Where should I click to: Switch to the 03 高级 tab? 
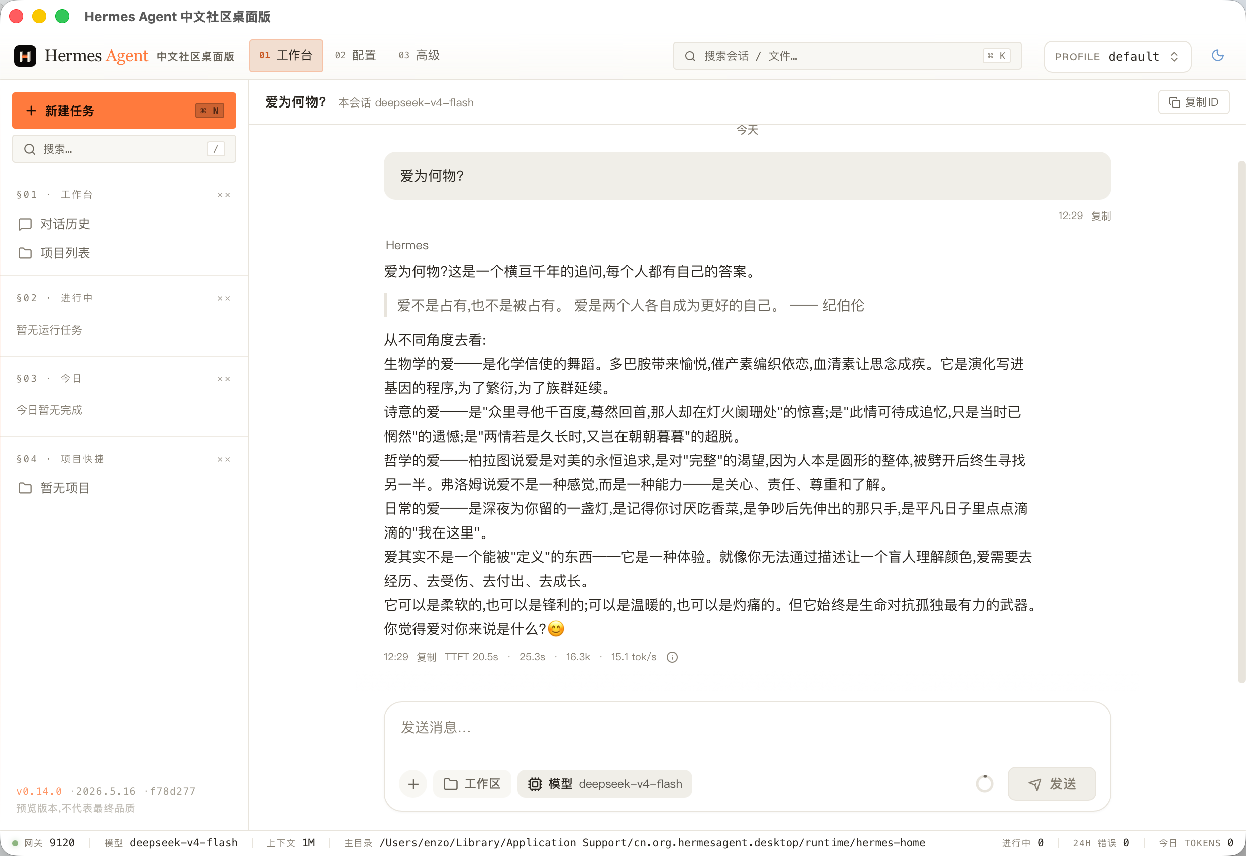tap(419, 55)
